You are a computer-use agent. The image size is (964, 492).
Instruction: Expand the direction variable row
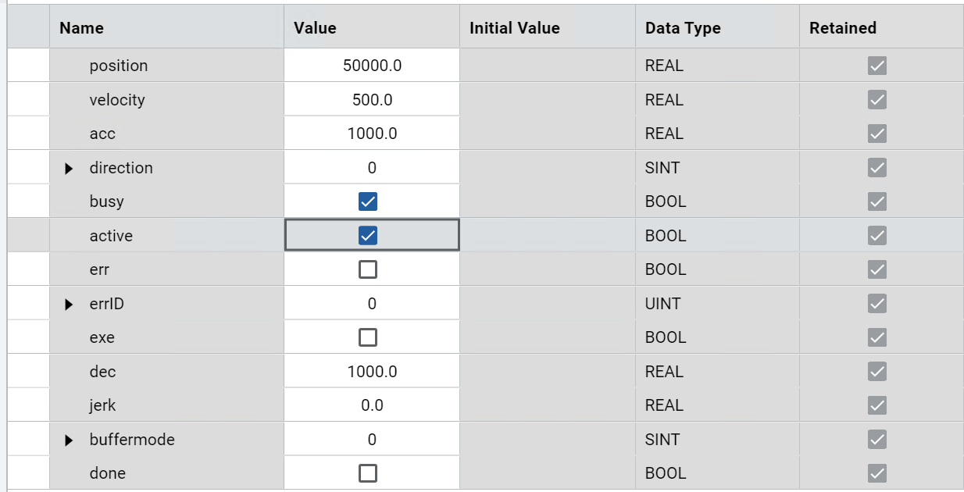coord(70,168)
